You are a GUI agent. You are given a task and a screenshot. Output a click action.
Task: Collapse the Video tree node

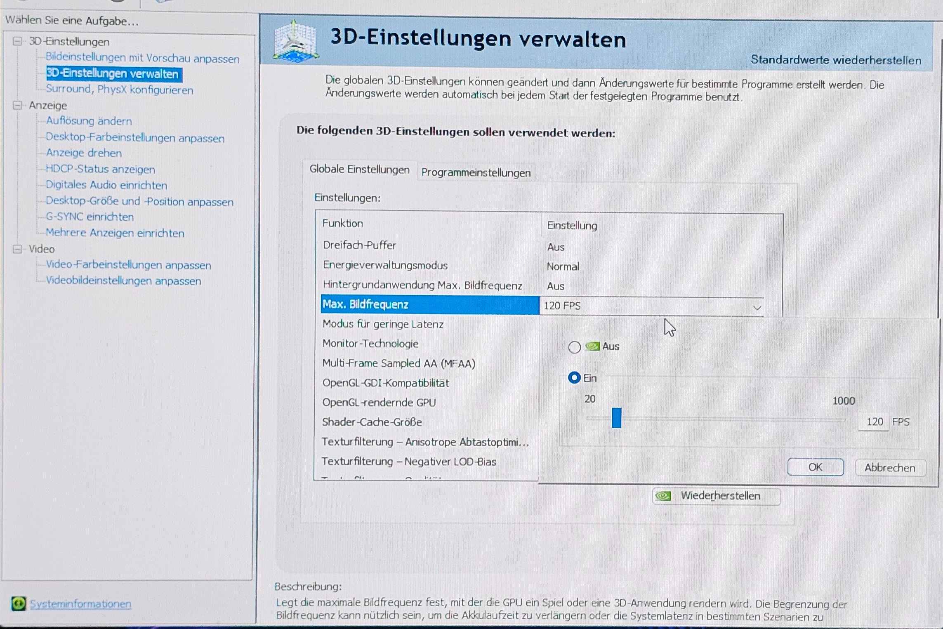(17, 249)
